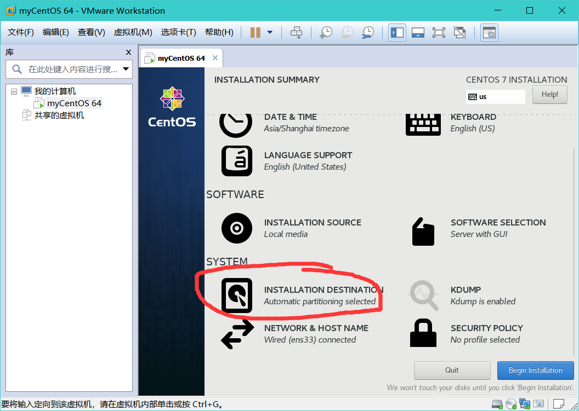The height and width of the screenshot is (411, 579).
Task: Open the SECURITY POLICY lock icon
Action: click(x=423, y=333)
